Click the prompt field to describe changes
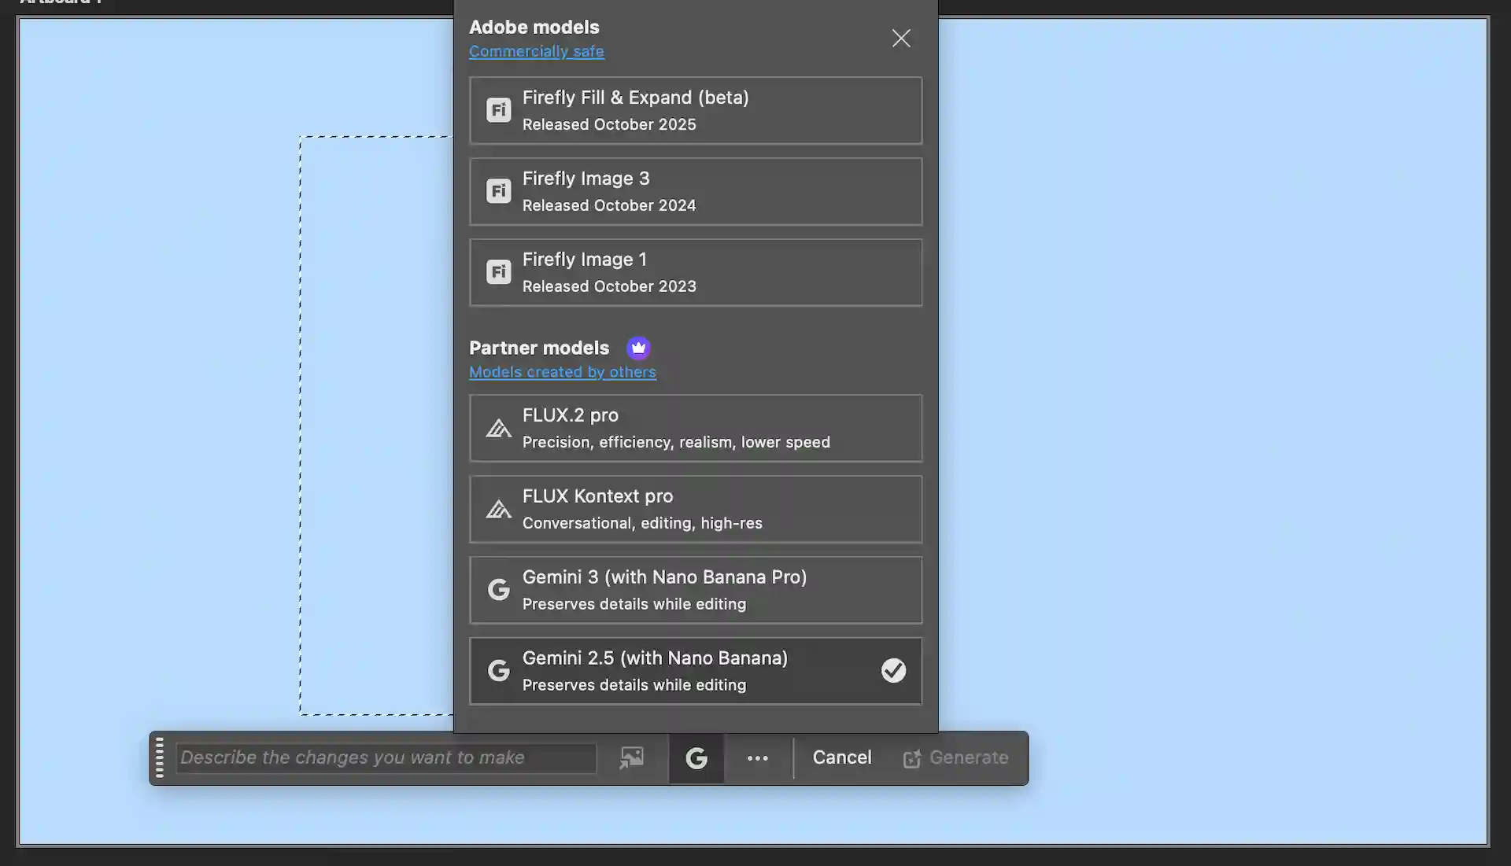This screenshot has height=866, width=1511. click(385, 757)
